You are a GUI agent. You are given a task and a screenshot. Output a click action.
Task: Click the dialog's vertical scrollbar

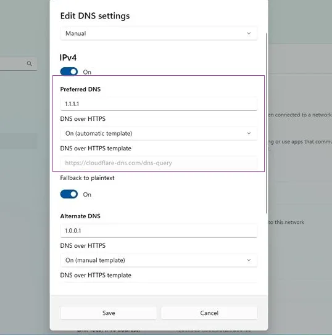(267, 123)
